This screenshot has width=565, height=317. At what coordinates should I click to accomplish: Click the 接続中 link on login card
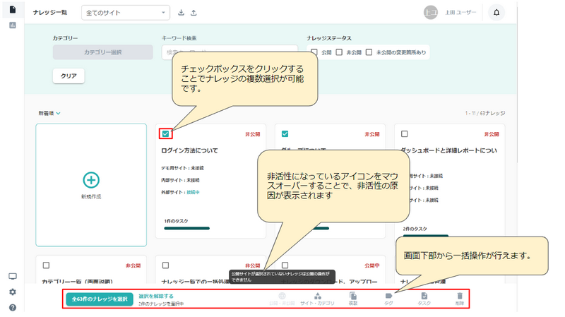(193, 192)
